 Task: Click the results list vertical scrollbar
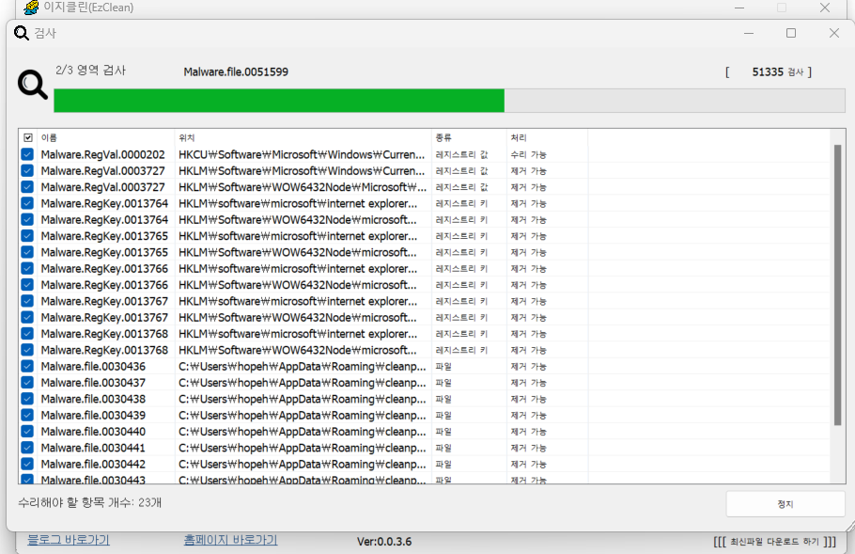pyautogui.click(x=837, y=285)
